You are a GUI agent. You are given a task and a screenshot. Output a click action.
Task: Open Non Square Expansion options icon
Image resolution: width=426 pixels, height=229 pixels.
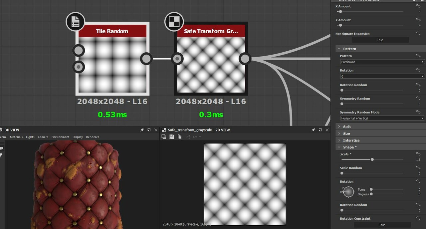(418, 34)
